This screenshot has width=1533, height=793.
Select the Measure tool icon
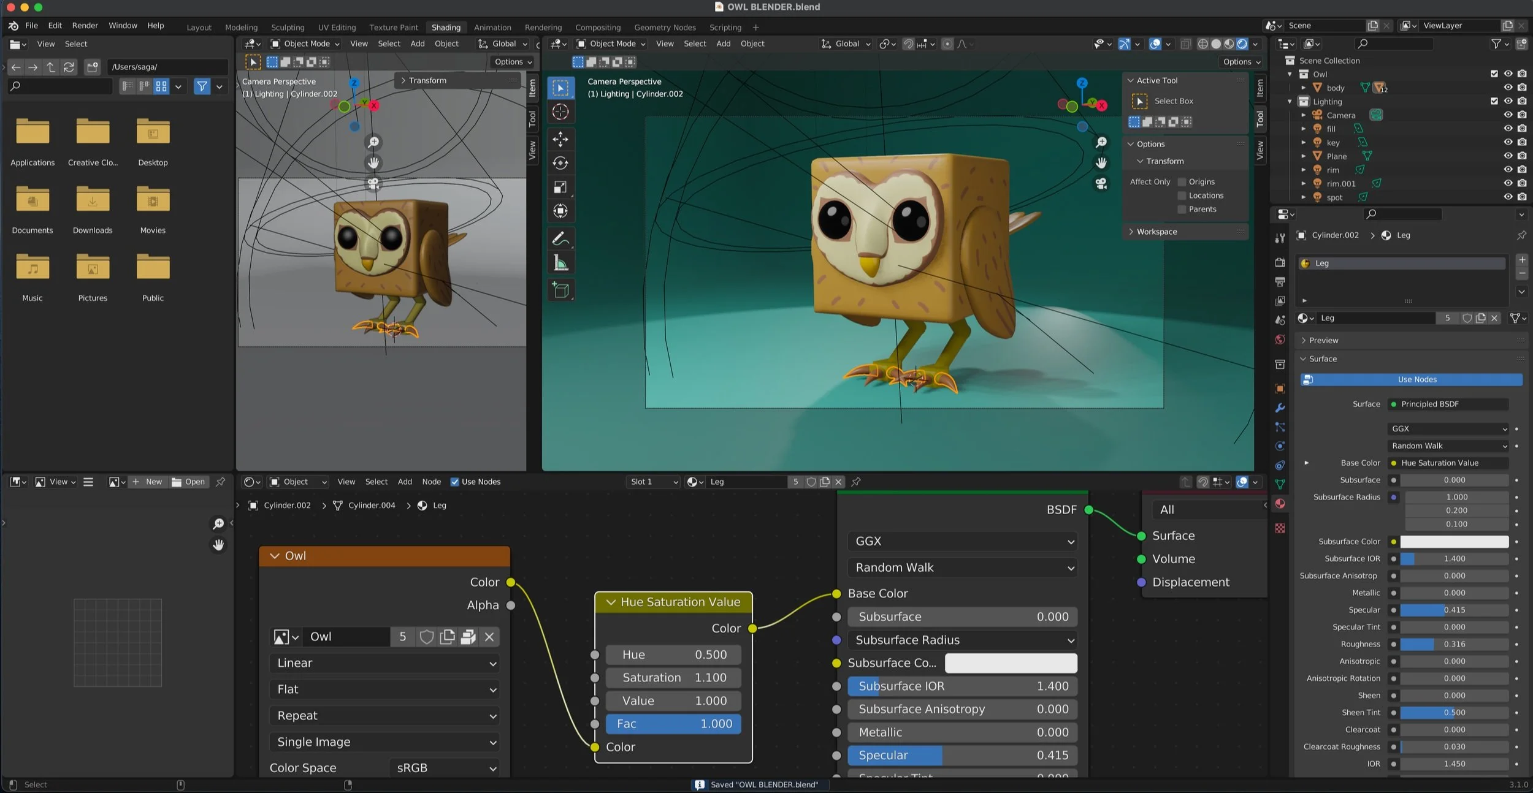point(560,264)
